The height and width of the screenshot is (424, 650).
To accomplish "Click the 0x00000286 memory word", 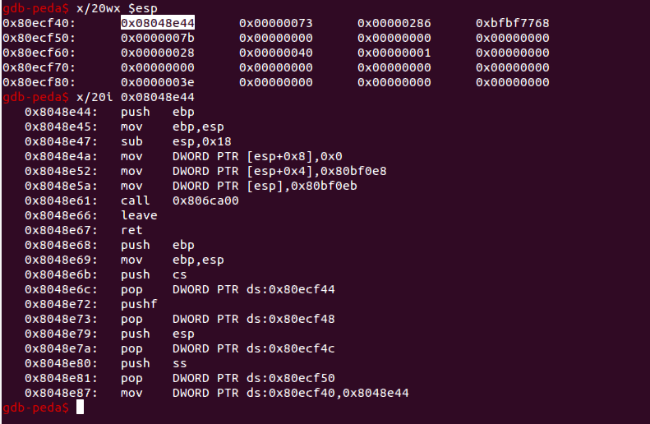I will pyautogui.click(x=394, y=23).
